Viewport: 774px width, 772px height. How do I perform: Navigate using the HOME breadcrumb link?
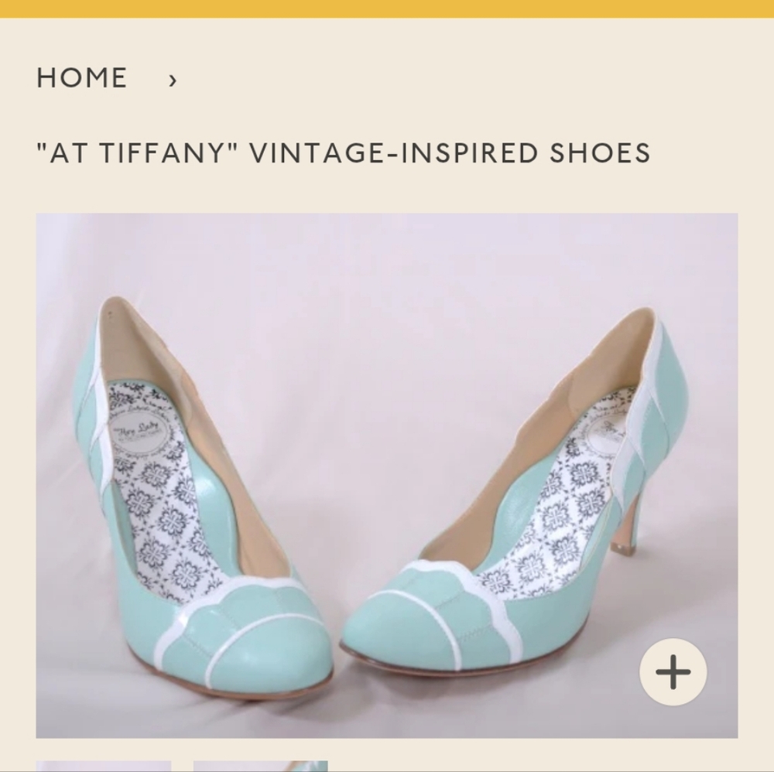click(82, 77)
